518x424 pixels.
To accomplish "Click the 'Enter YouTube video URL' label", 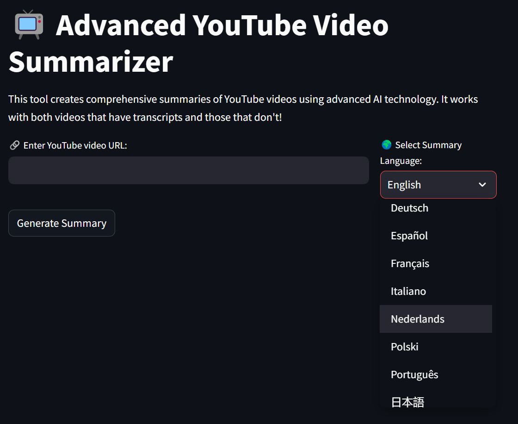I will 75,146.
